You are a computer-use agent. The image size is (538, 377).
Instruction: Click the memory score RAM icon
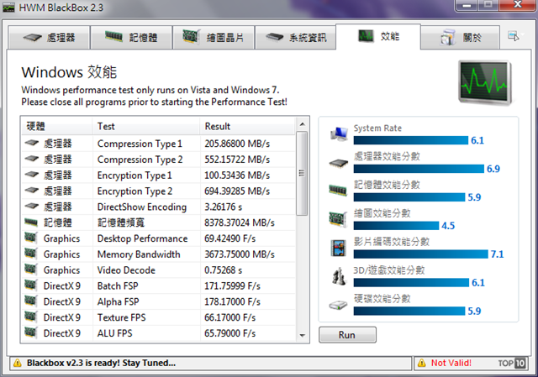pos(338,191)
